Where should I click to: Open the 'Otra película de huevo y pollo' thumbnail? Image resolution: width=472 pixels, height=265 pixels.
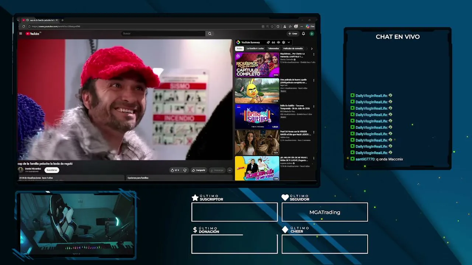pyautogui.click(x=257, y=91)
